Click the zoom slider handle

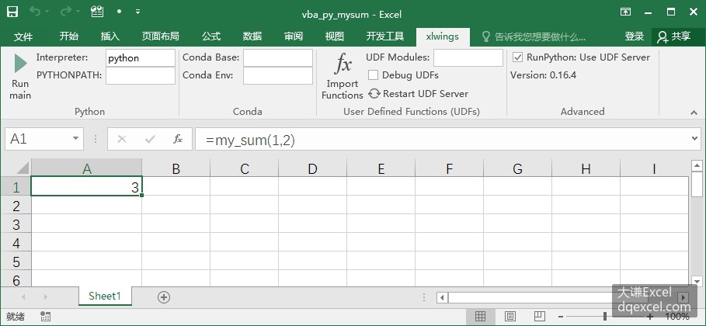tap(605, 317)
